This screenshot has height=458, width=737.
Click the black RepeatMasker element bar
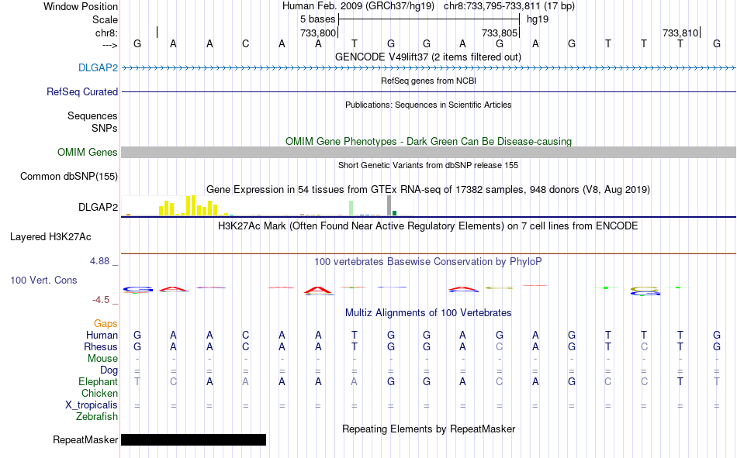194,439
